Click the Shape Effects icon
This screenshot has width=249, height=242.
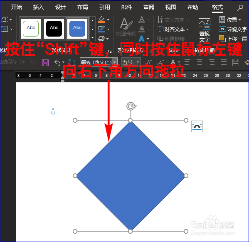pos(101,39)
